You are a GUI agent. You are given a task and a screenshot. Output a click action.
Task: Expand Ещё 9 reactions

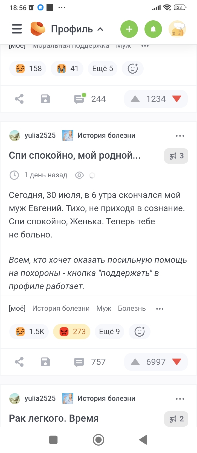109,332
